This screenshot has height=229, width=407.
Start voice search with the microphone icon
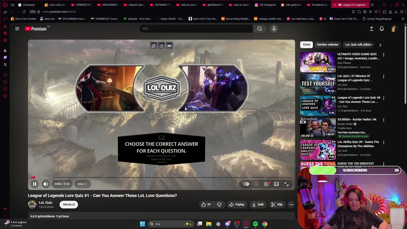pos(274,29)
